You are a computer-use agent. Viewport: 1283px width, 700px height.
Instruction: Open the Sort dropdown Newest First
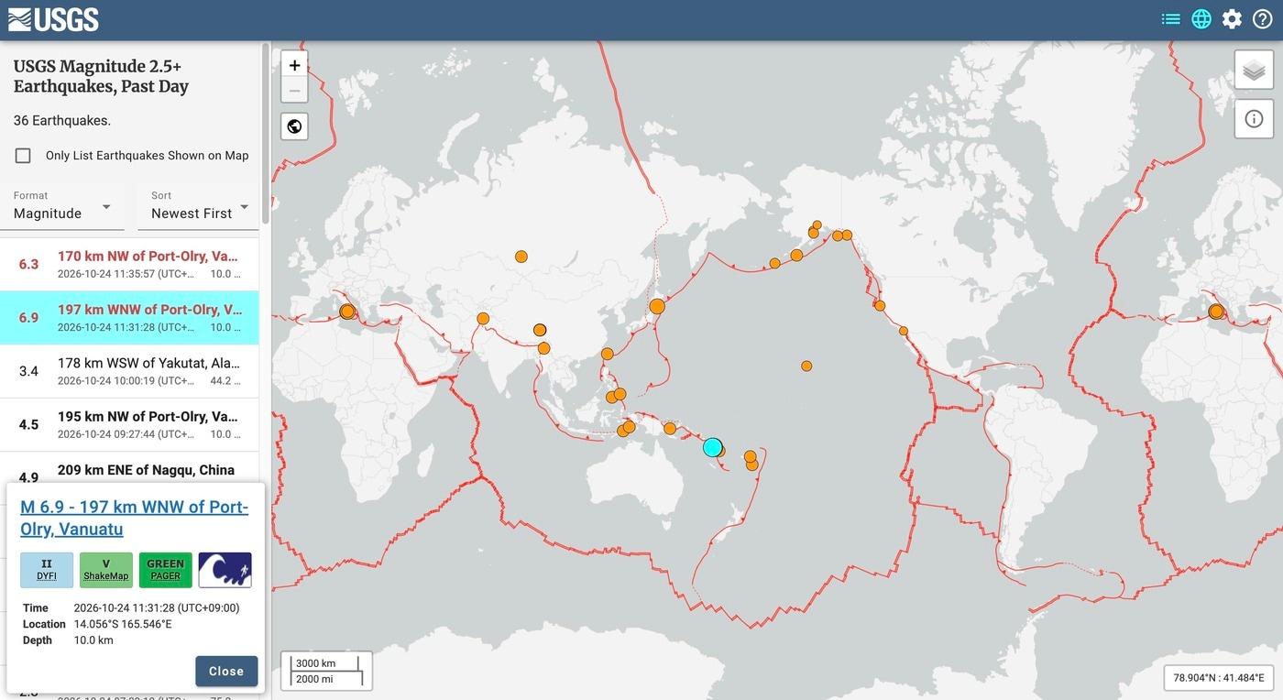click(x=198, y=206)
